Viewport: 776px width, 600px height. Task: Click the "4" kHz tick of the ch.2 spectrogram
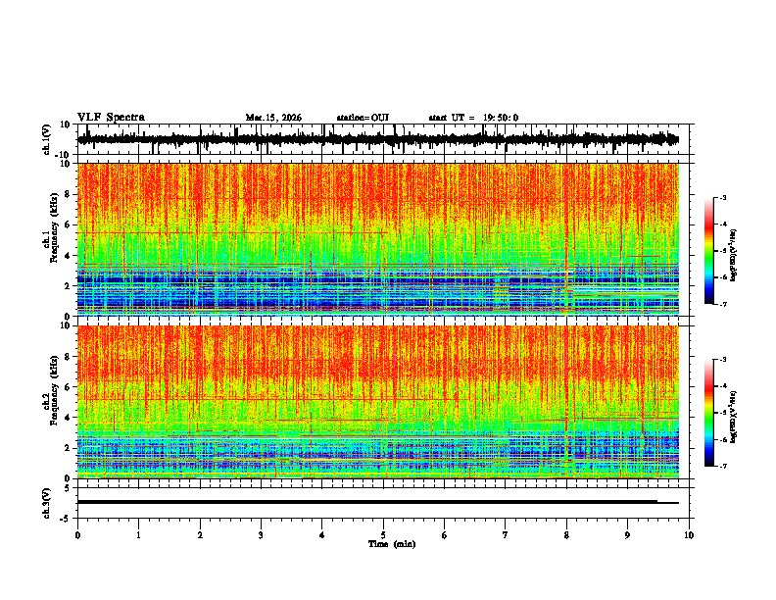pos(69,418)
